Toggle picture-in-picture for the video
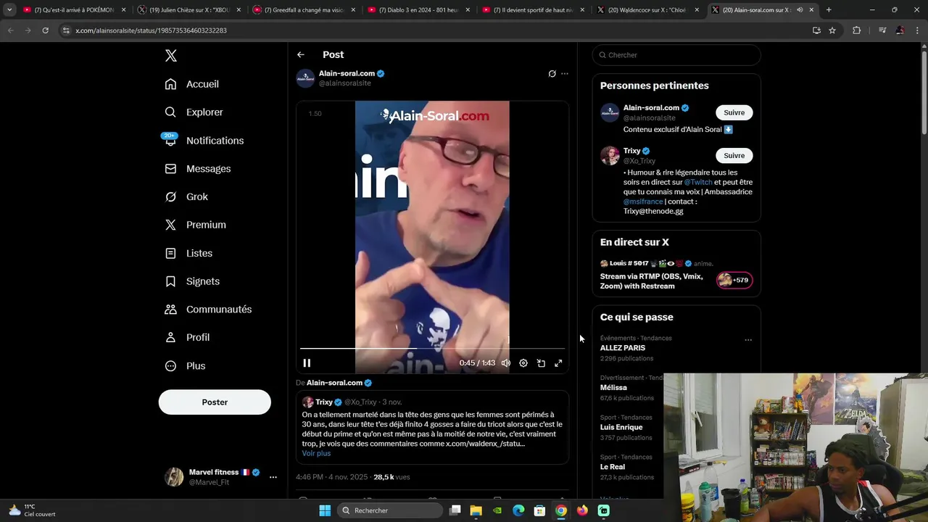928x522 pixels. point(541,363)
